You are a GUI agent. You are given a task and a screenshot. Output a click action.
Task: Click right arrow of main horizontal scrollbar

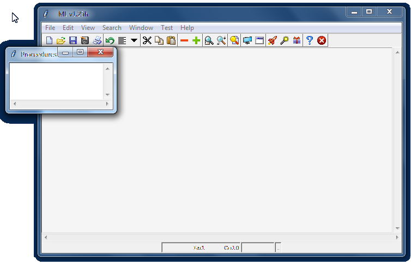(397, 238)
